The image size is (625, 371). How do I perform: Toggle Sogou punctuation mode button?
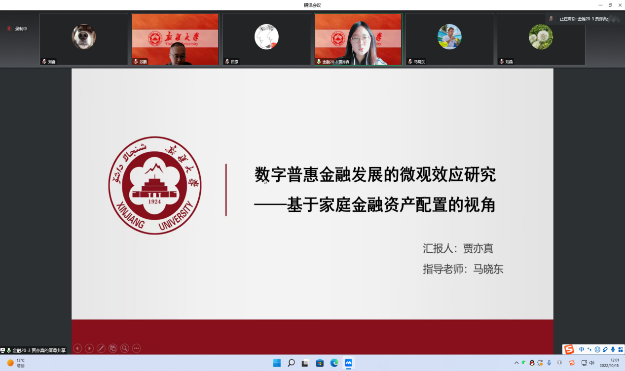[x=589, y=349]
